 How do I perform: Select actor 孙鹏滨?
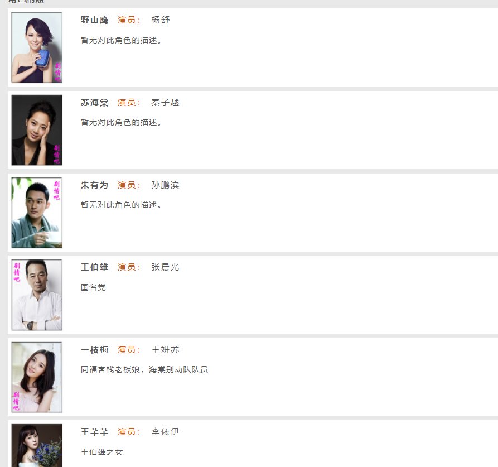coord(165,185)
